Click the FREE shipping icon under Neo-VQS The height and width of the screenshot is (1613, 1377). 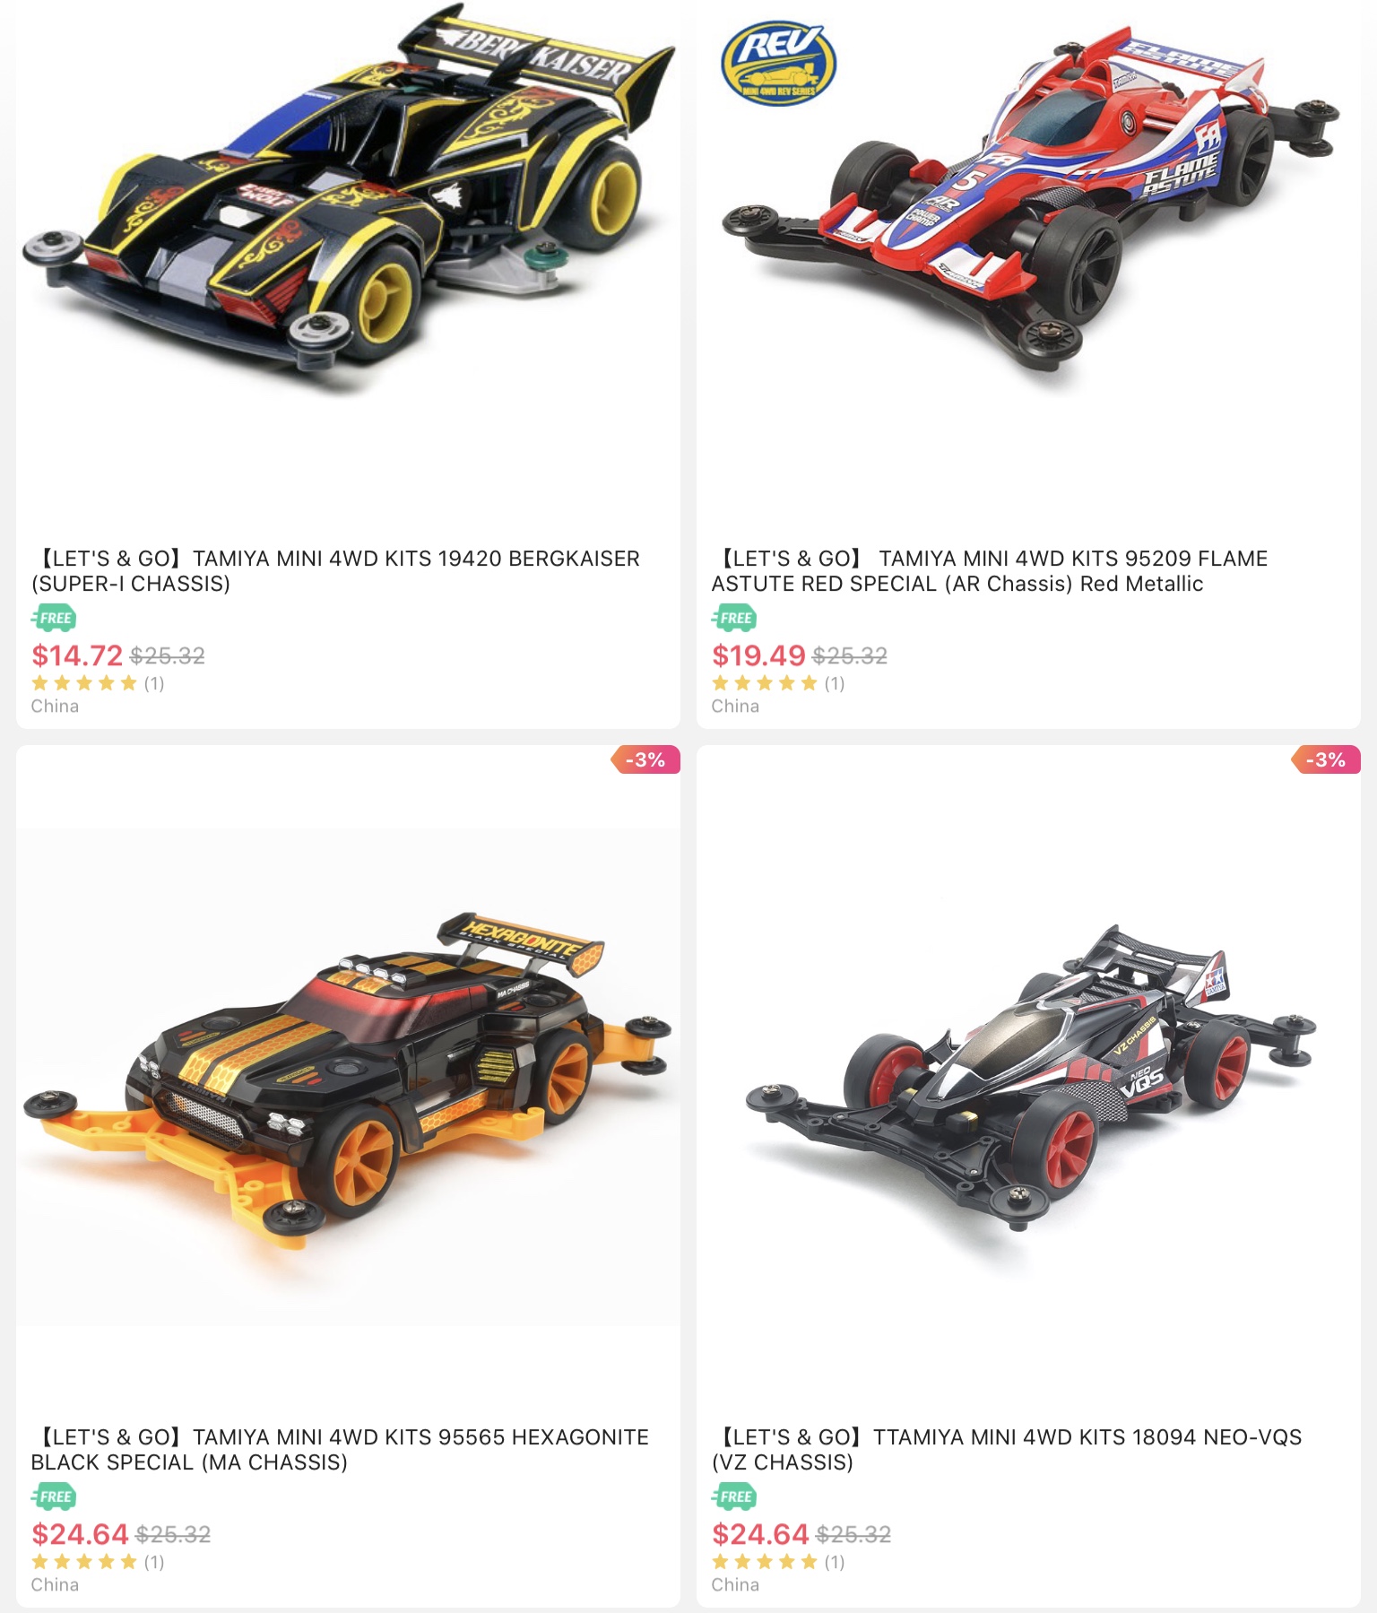pos(734,1496)
